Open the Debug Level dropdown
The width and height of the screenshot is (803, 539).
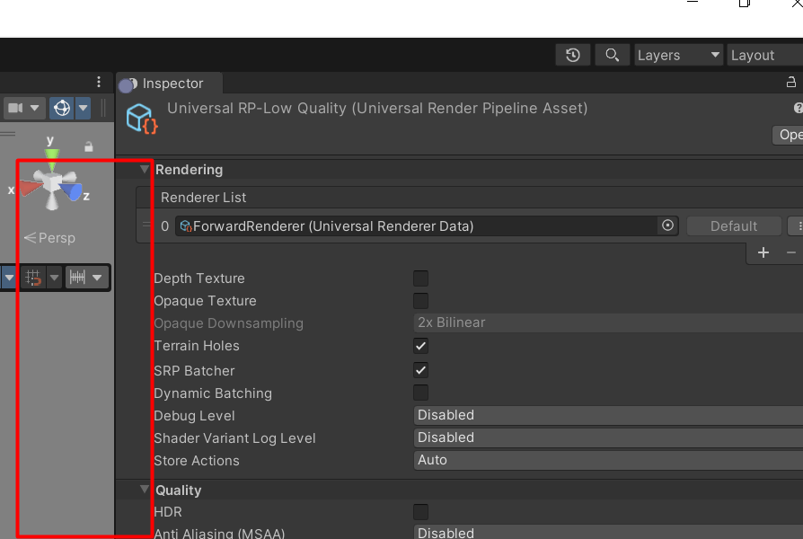coord(608,416)
